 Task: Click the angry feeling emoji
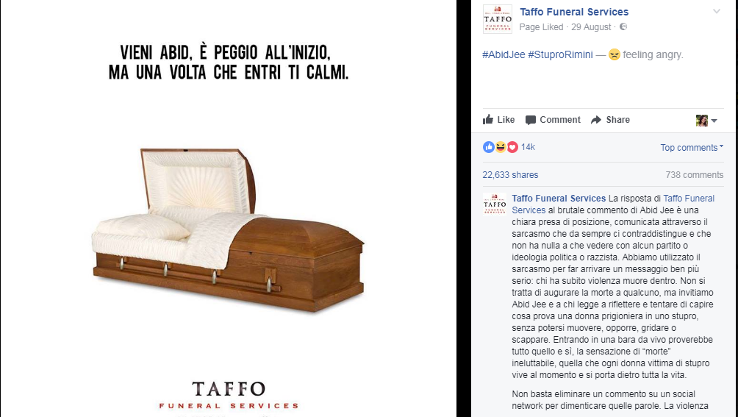615,54
